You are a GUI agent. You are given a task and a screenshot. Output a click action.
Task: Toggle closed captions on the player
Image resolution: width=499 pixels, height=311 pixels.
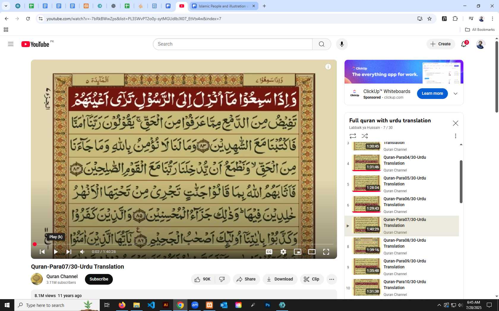pos(269,252)
